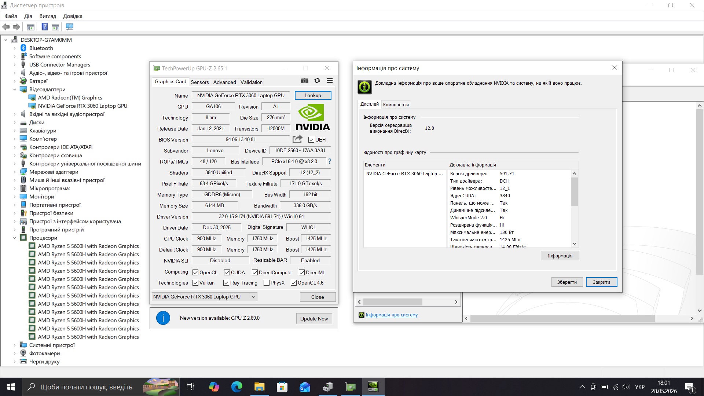
Task: Expand the Диски tree node
Action: (x=15, y=122)
